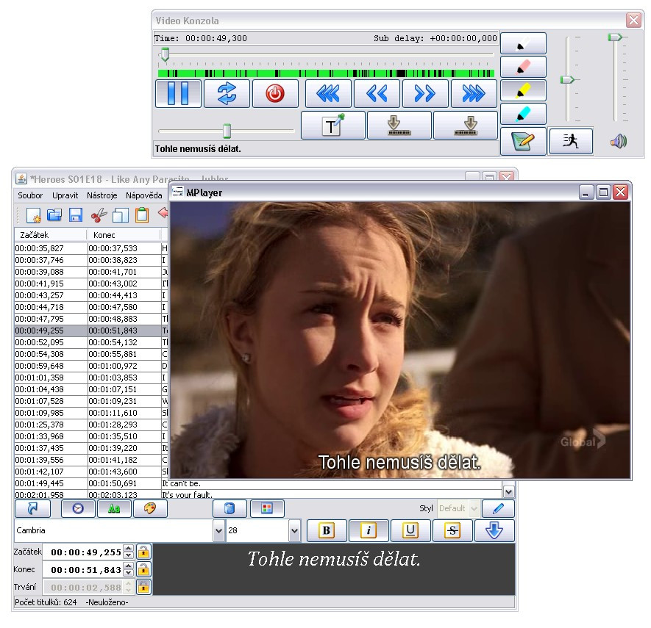The image size is (651, 628).
Task: Toggle bold formatting with the B button
Action: tap(327, 530)
